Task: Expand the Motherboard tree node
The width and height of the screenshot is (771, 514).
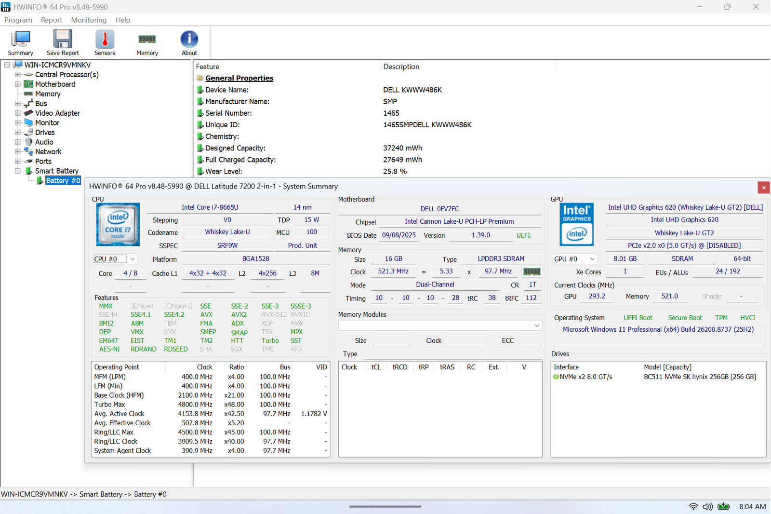Action: (18, 84)
